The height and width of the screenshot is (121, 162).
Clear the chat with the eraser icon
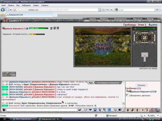[86, 110]
